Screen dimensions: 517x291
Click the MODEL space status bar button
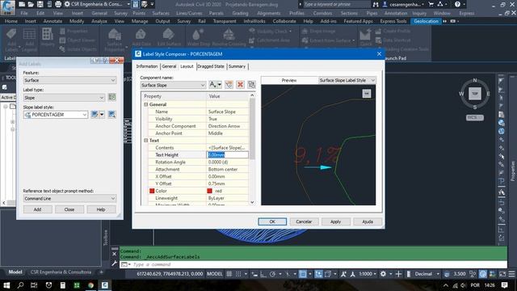(x=215, y=274)
